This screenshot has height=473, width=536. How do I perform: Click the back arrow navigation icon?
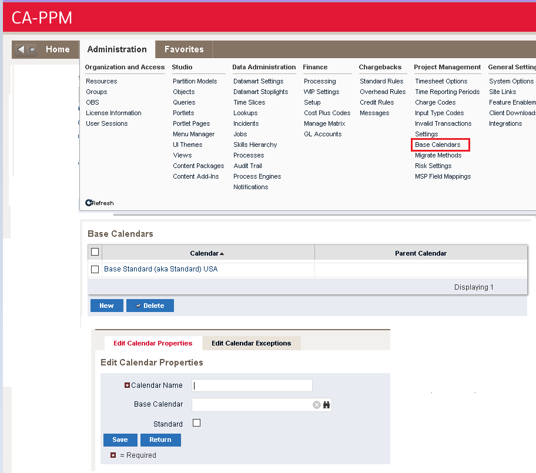coord(21,49)
